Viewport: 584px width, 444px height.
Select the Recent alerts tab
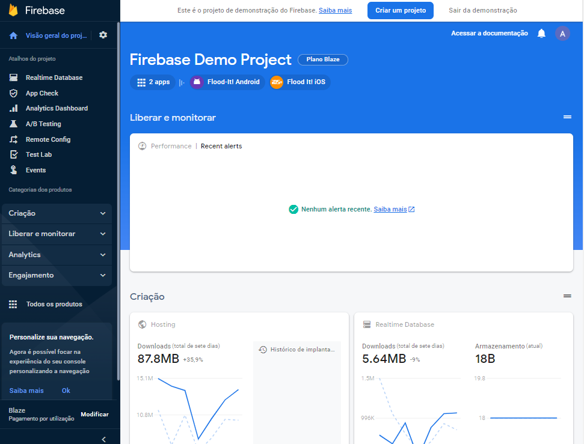click(x=221, y=146)
